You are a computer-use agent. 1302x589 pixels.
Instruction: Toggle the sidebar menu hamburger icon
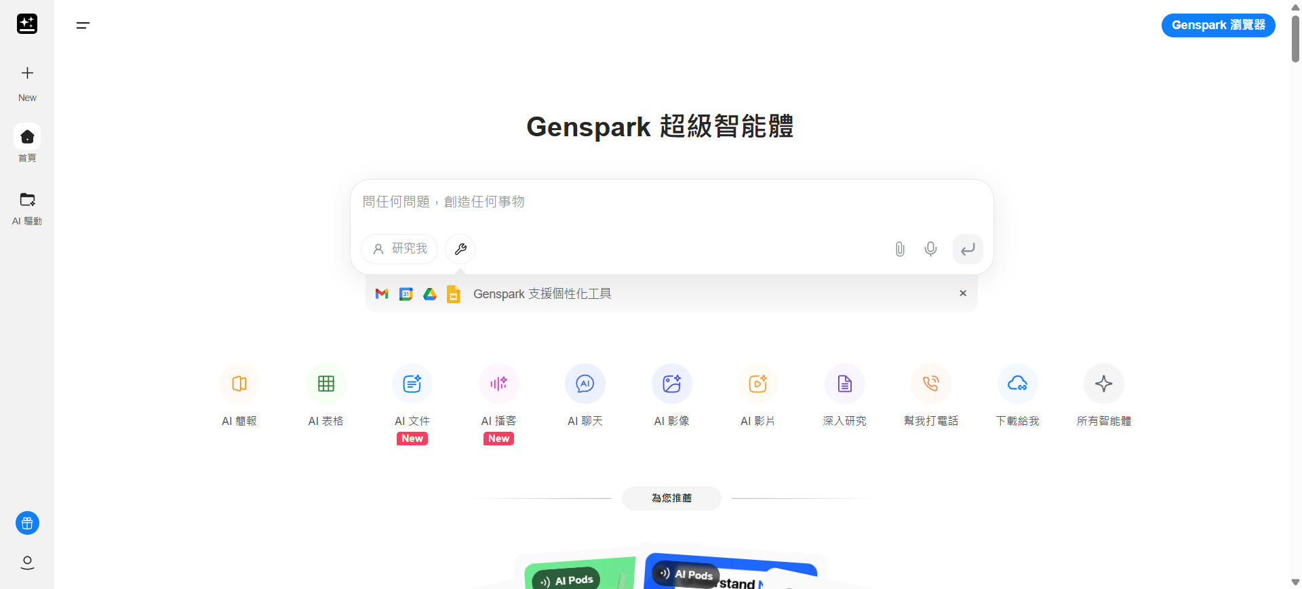(x=83, y=26)
